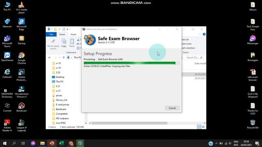Select Bandicam folder in navigation pane
262x147 pixels.
pyautogui.click(x=59, y=109)
